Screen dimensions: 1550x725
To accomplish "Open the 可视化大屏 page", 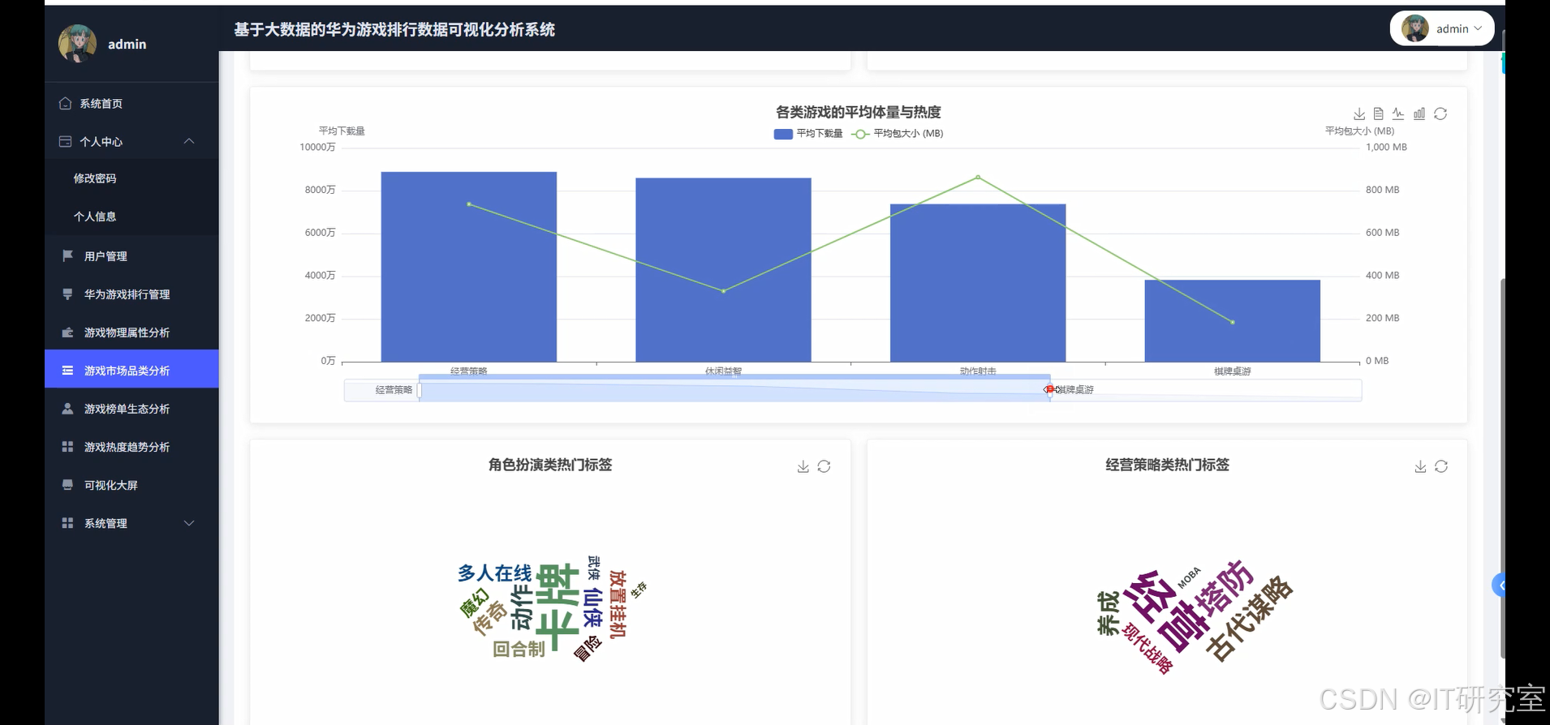I will point(131,485).
